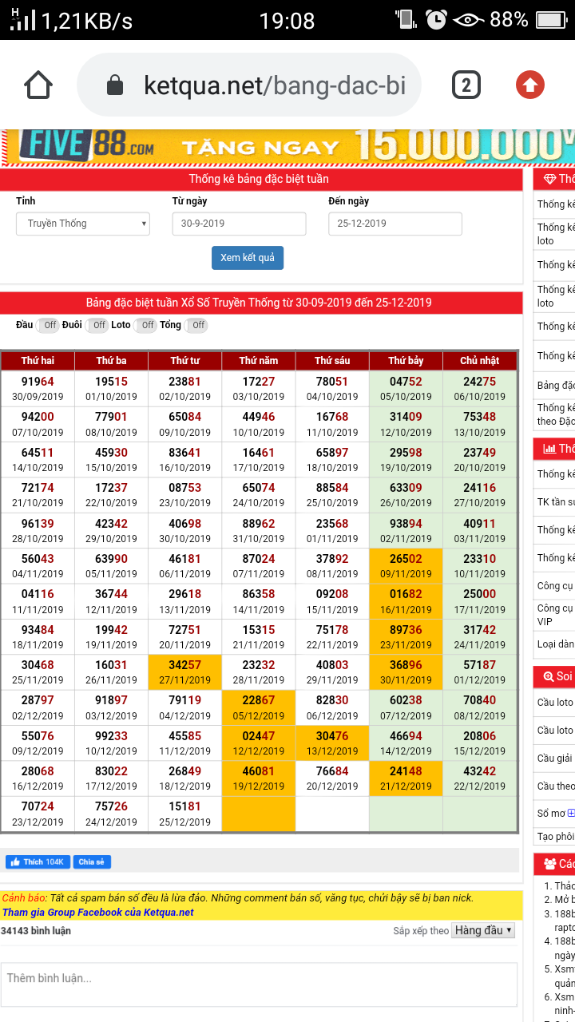Tap the red upload arrow icon
575x1022 pixels.
530,85
